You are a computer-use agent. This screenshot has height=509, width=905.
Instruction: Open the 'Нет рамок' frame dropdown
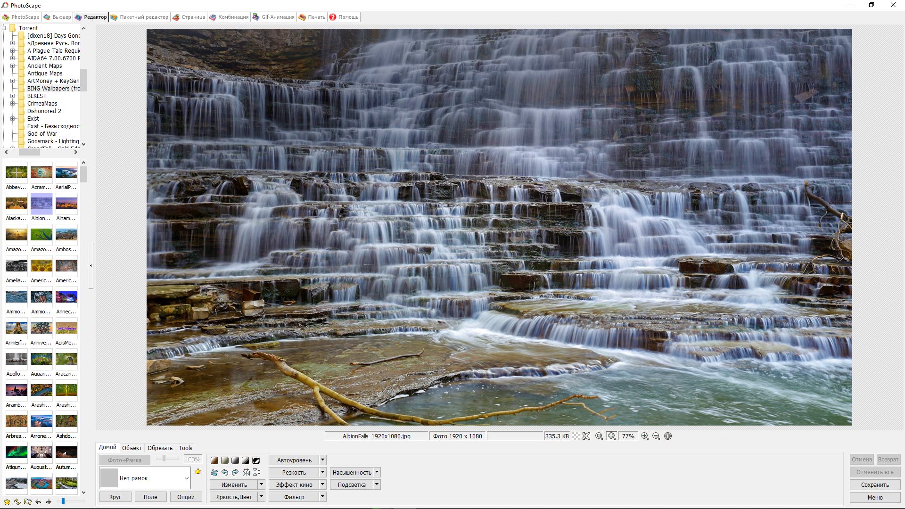[186, 478]
